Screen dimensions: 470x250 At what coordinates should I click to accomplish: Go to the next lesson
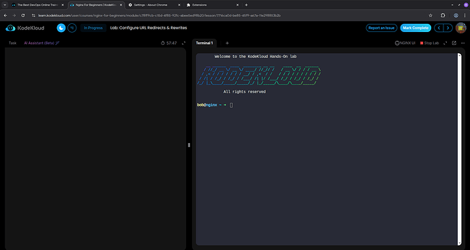(x=448, y=28)
